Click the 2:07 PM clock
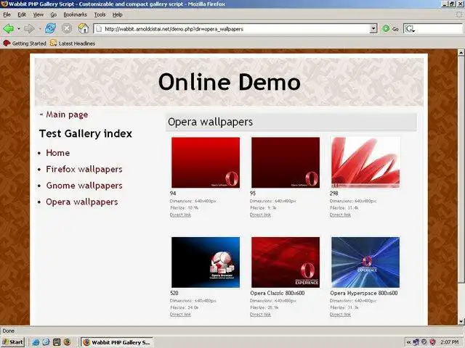The width and height of the screenshot is (465, 348). pos(450,342)
